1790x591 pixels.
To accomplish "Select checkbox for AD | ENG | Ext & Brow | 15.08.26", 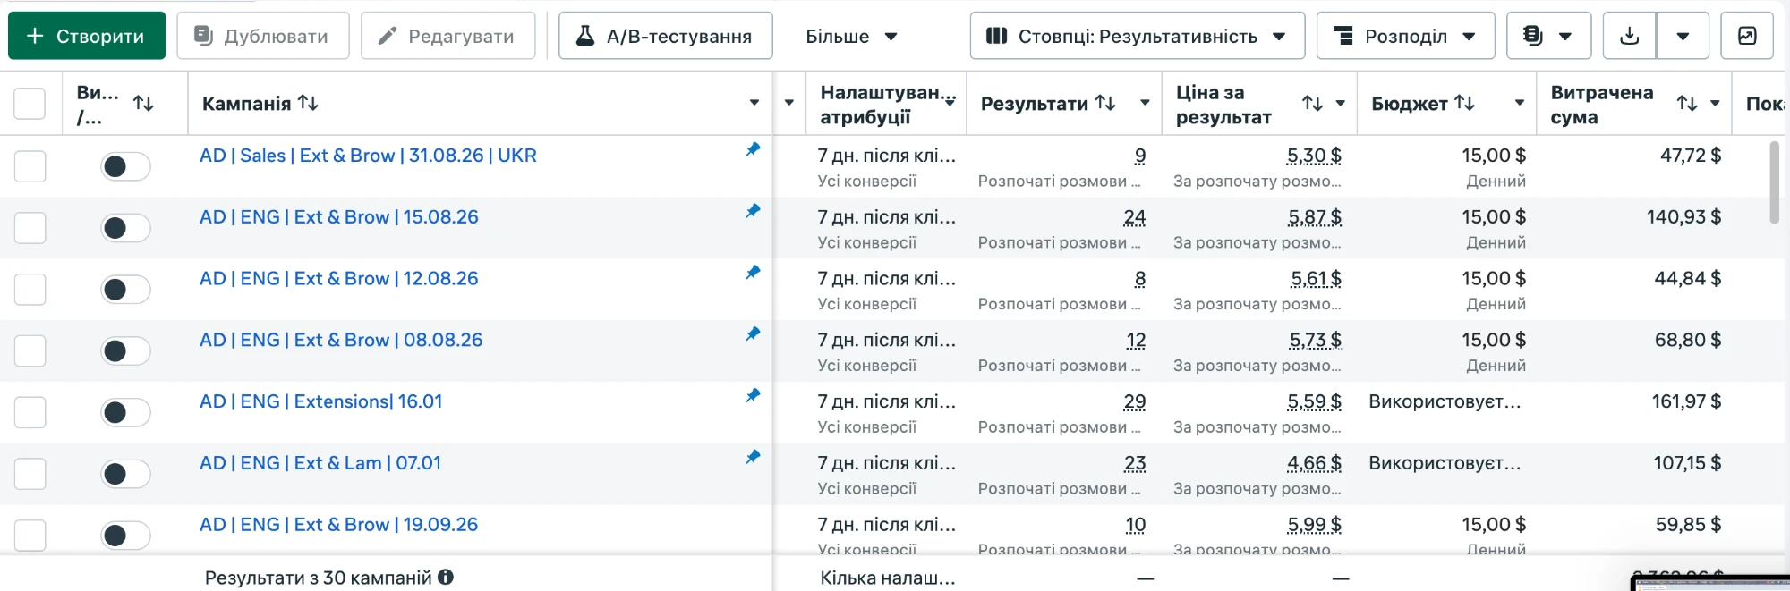I will point(30,227).
